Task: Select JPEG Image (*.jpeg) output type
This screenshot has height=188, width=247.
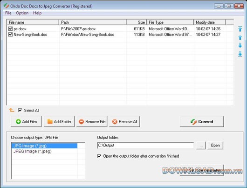Action: click(x=44, y=151)
